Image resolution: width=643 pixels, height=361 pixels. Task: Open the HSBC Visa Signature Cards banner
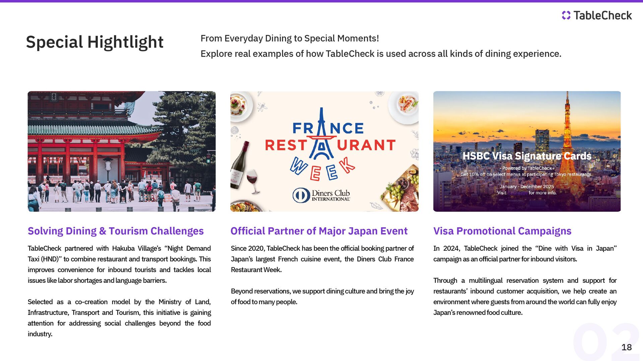click(x=527, y=151)
